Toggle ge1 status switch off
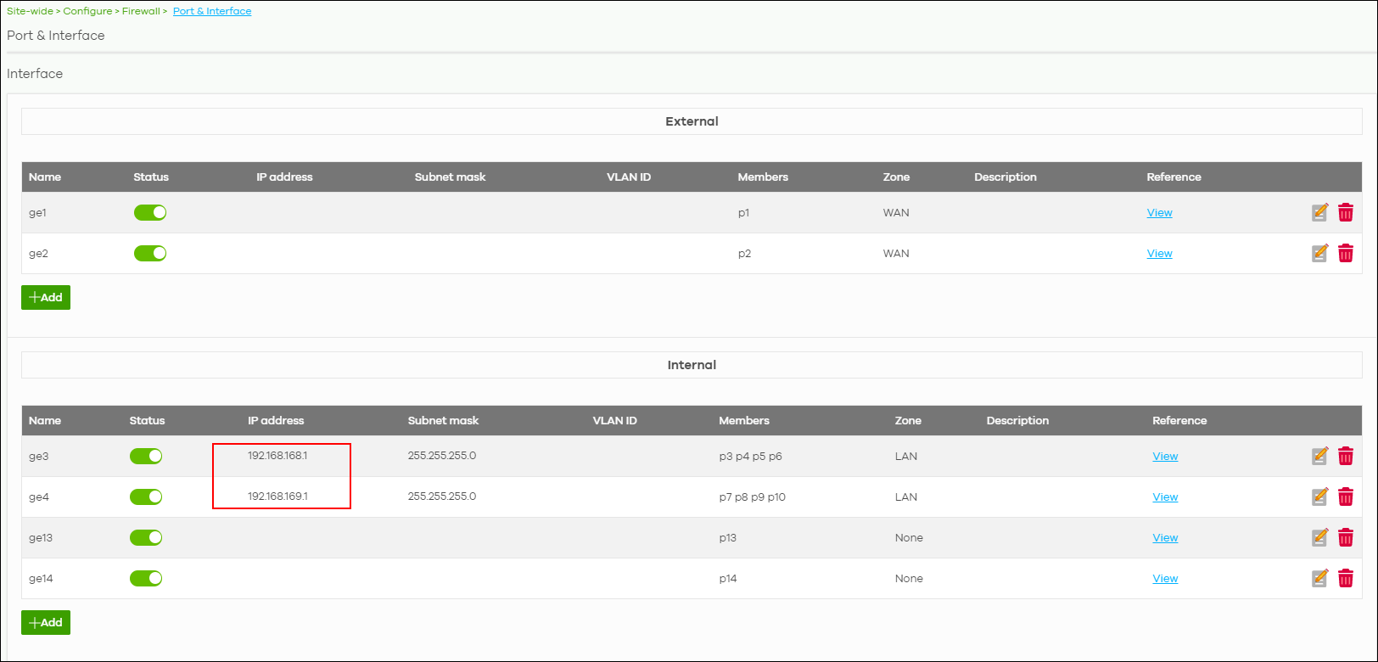This screenshot has width=1378, height=662. click(150, 212)
